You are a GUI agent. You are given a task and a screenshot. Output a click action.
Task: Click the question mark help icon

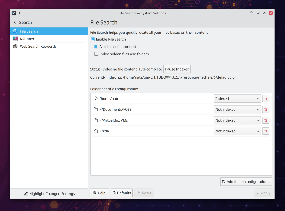click(x=252, y=13)
